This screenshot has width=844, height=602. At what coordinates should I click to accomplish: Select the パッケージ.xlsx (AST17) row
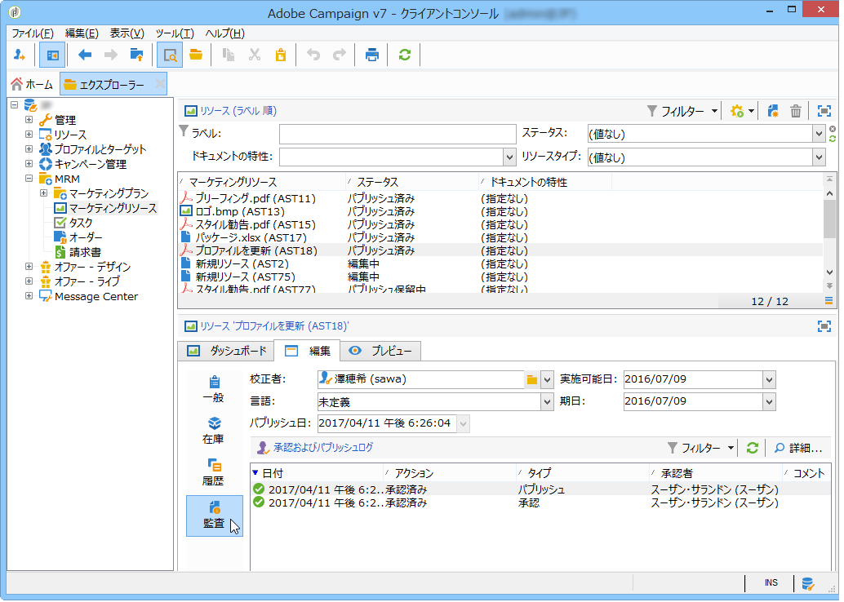coord(500,237)
